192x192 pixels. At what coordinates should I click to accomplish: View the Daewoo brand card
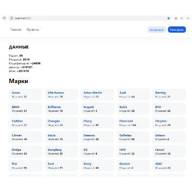point(97,137)
